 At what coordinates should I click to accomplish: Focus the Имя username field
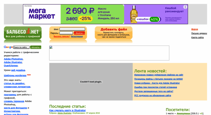point(72,29)
